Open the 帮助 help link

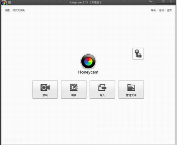point(154,10)
